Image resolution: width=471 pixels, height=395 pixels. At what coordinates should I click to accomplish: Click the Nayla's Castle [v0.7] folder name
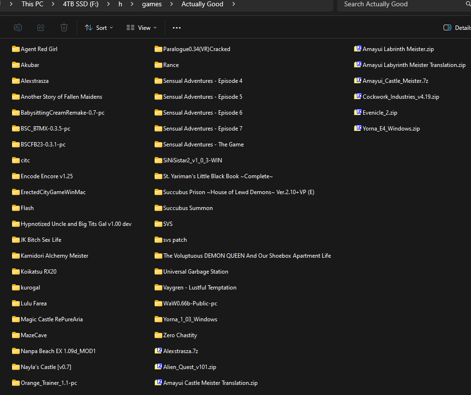46,367
